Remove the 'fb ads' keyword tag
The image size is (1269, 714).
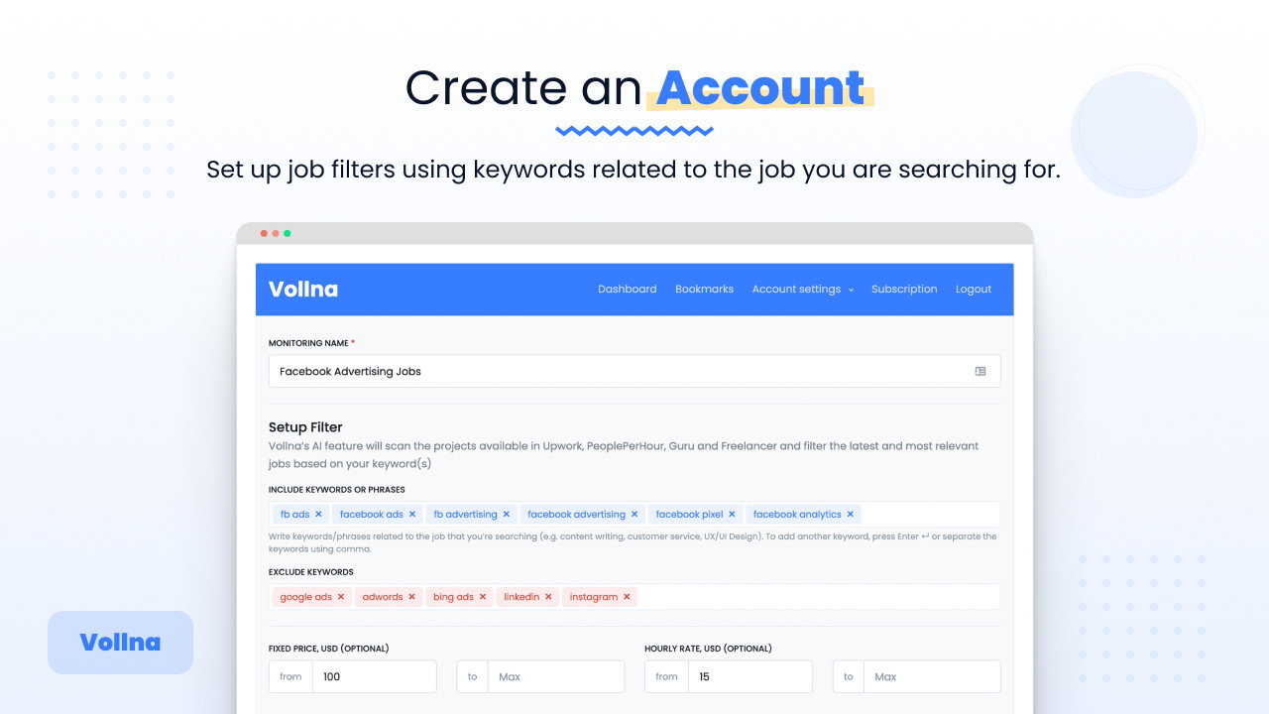point(318,515)
